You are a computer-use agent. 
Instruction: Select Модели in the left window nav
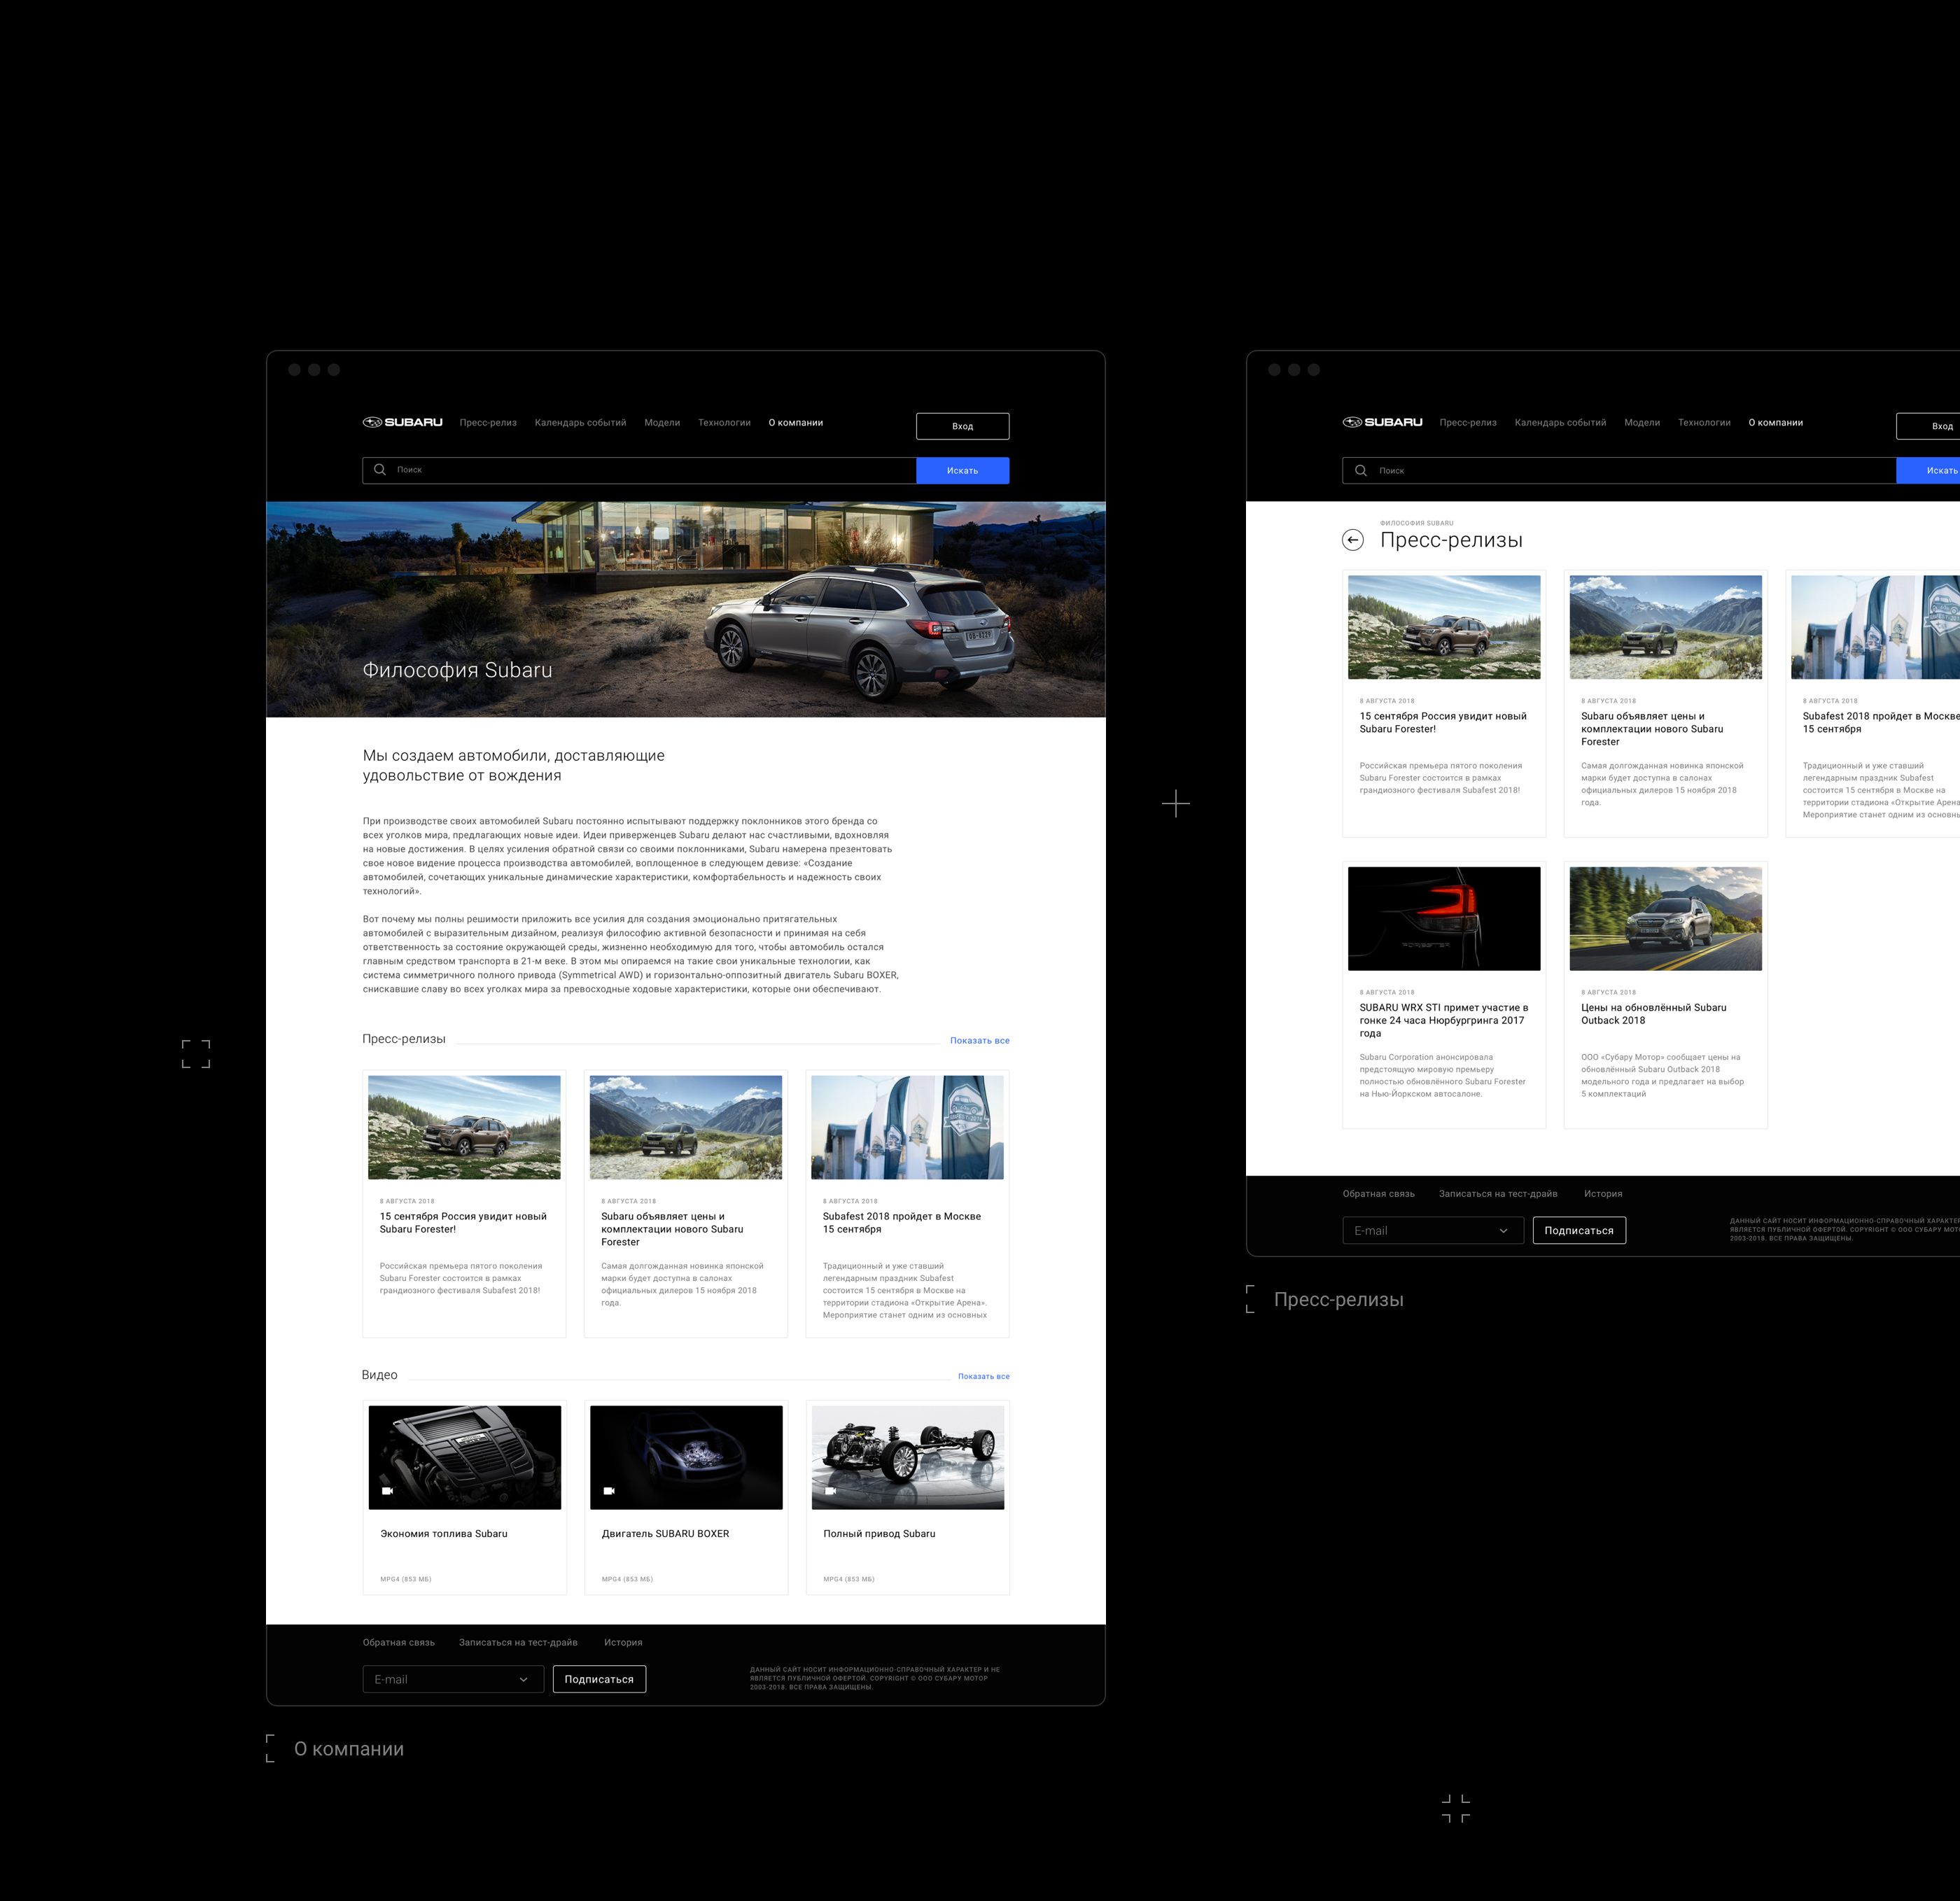coord(662,423)
